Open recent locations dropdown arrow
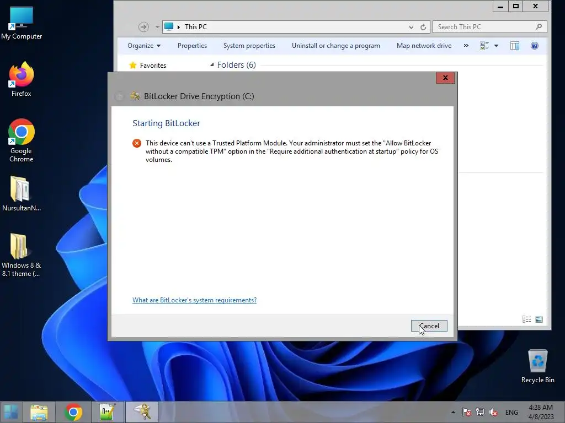Viewport: 565px width, 423px height. click(x=157, y=27)
